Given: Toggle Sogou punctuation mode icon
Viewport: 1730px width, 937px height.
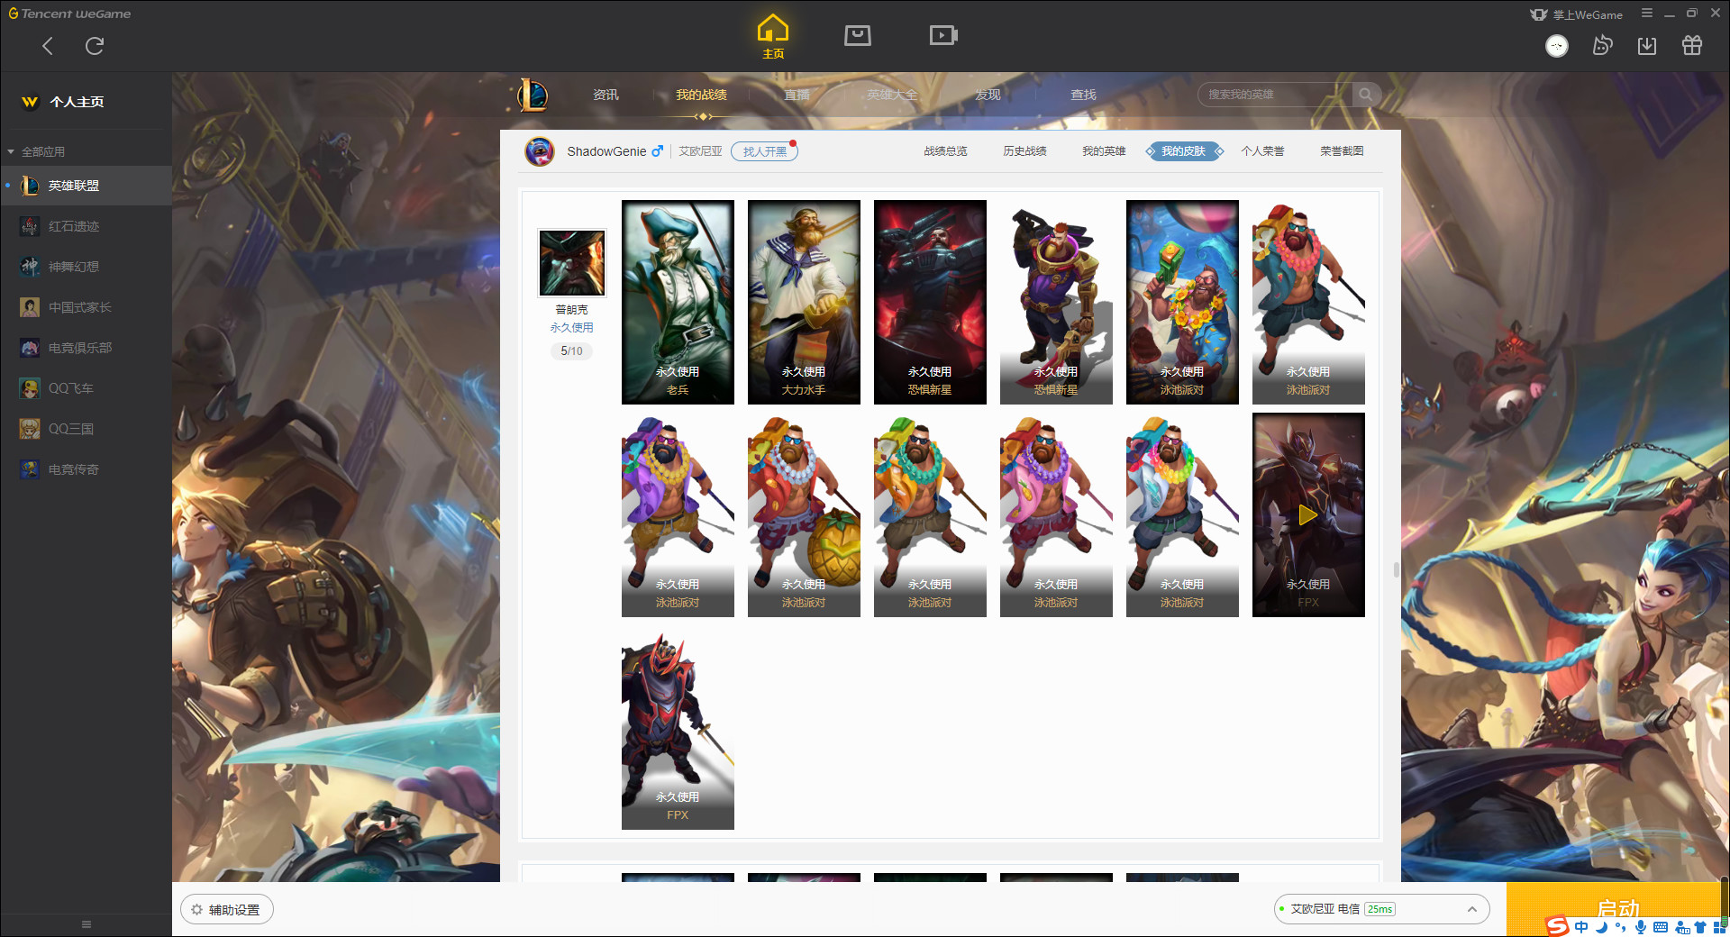Looking at the screenshot, I should [1620, 927].
